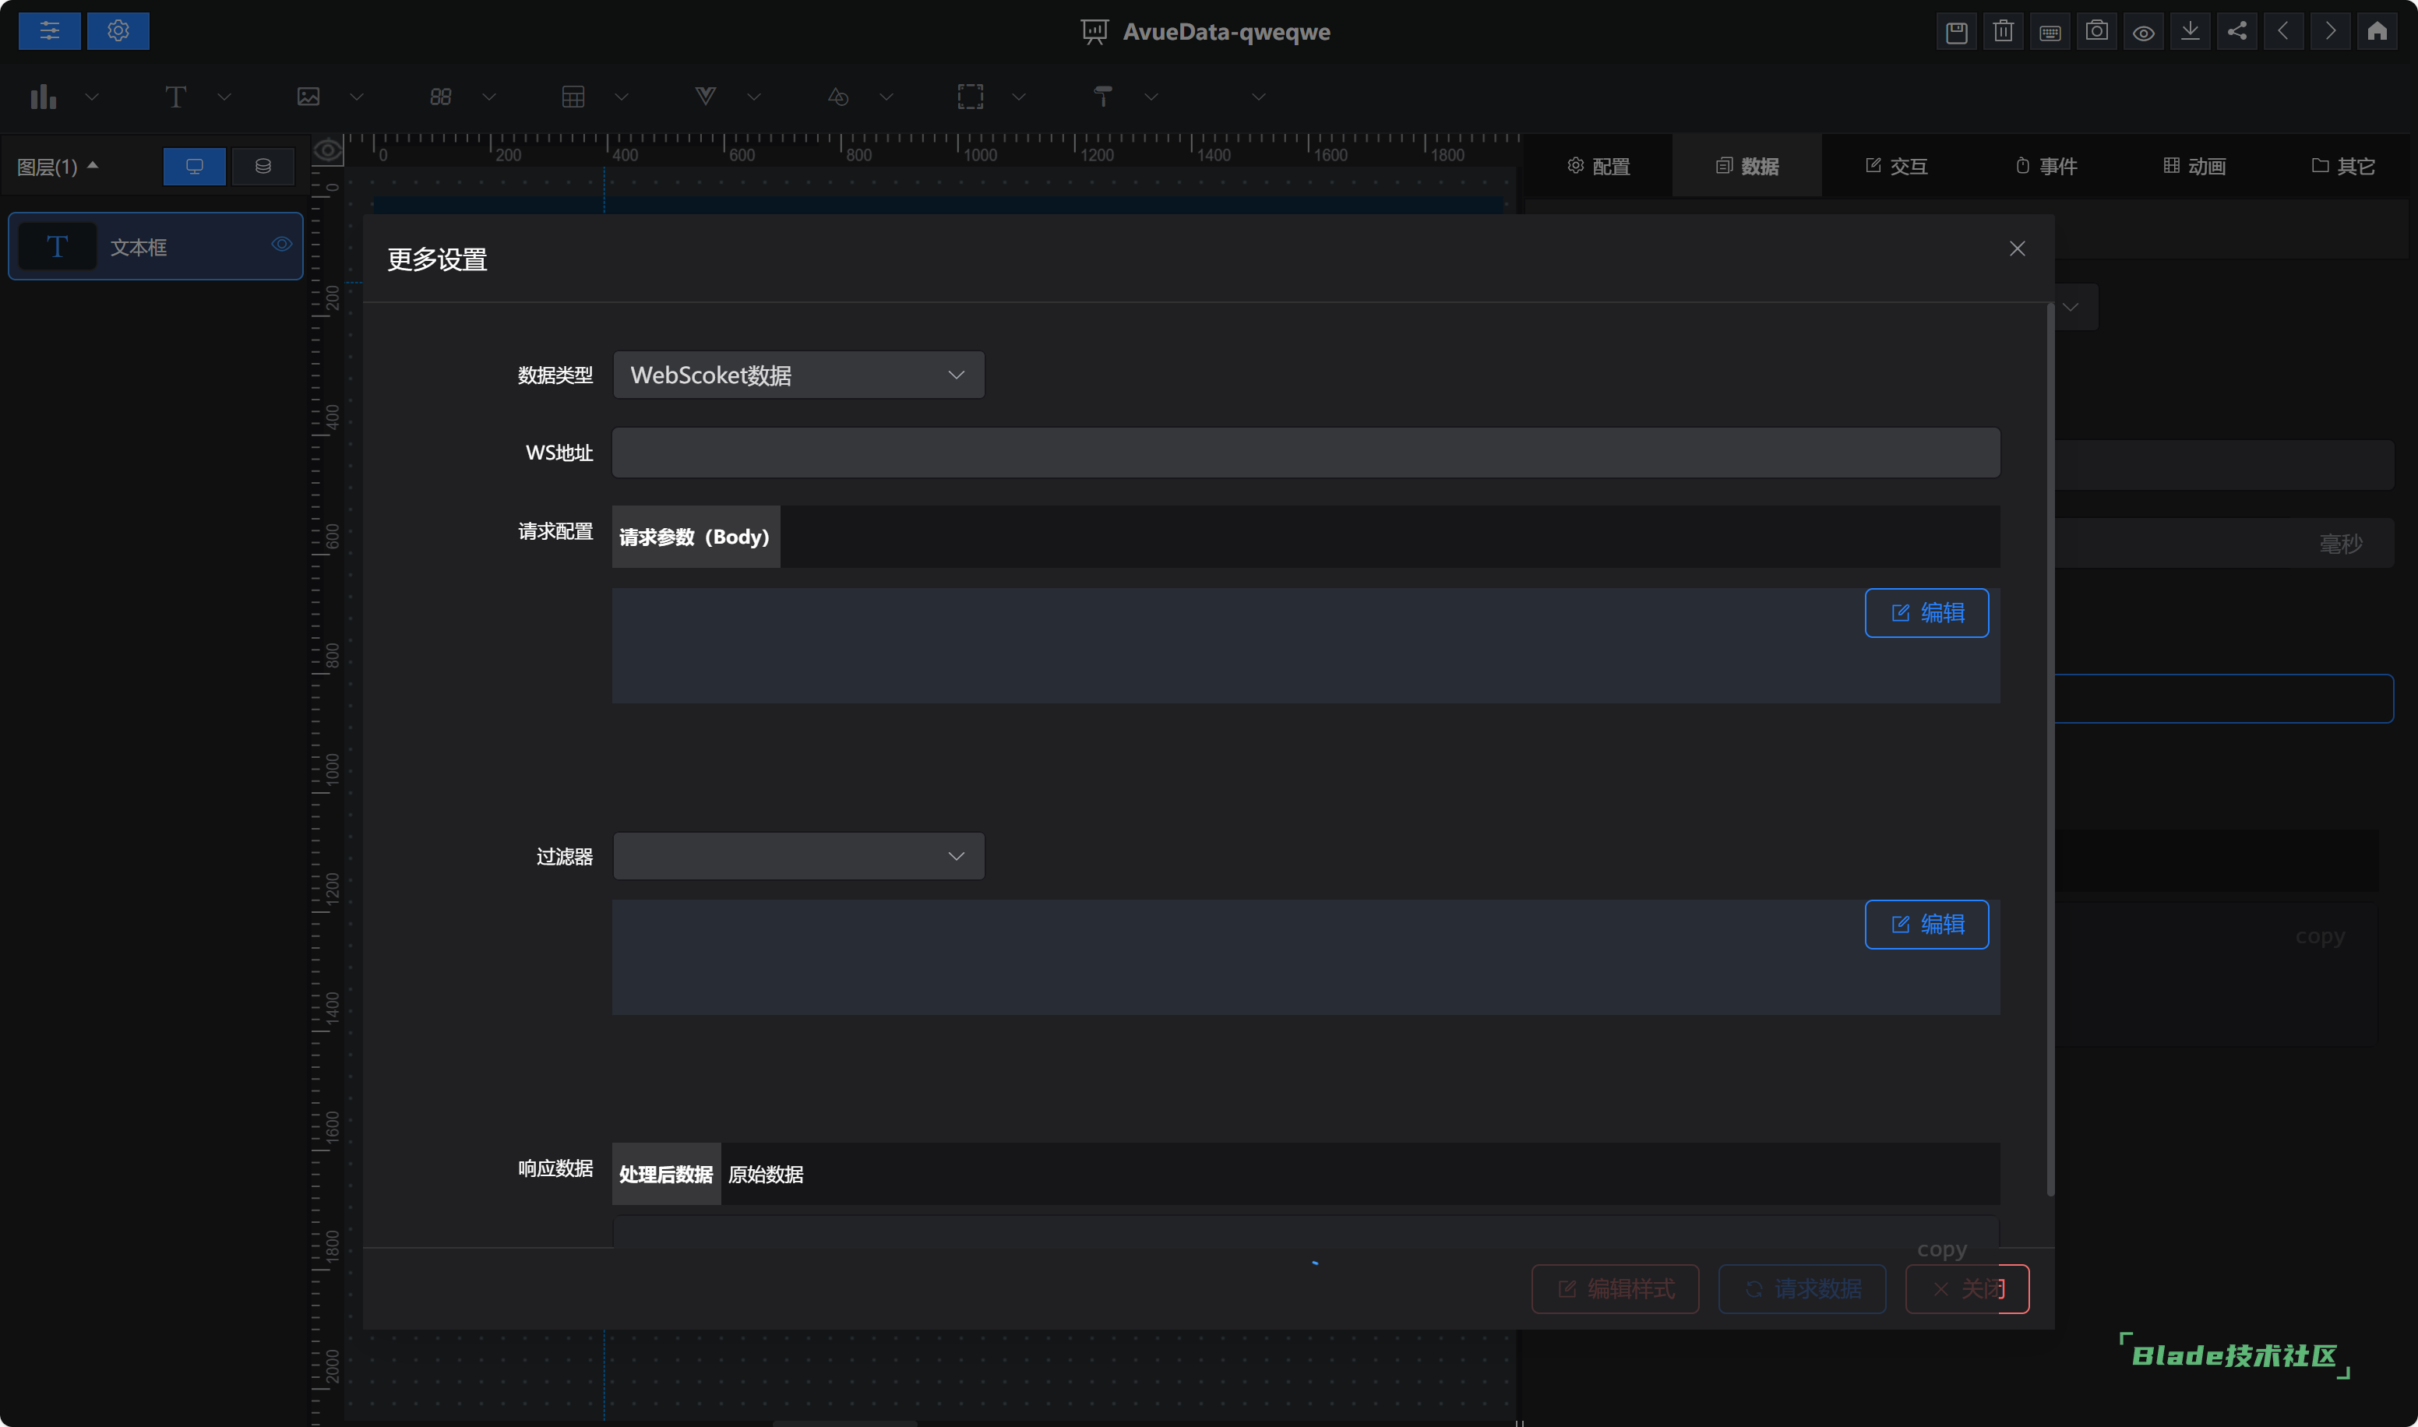The image size is (2418, 1427).
Task: Open the 数据类型 WebScoket数据 dropdown
Action: 799,375
